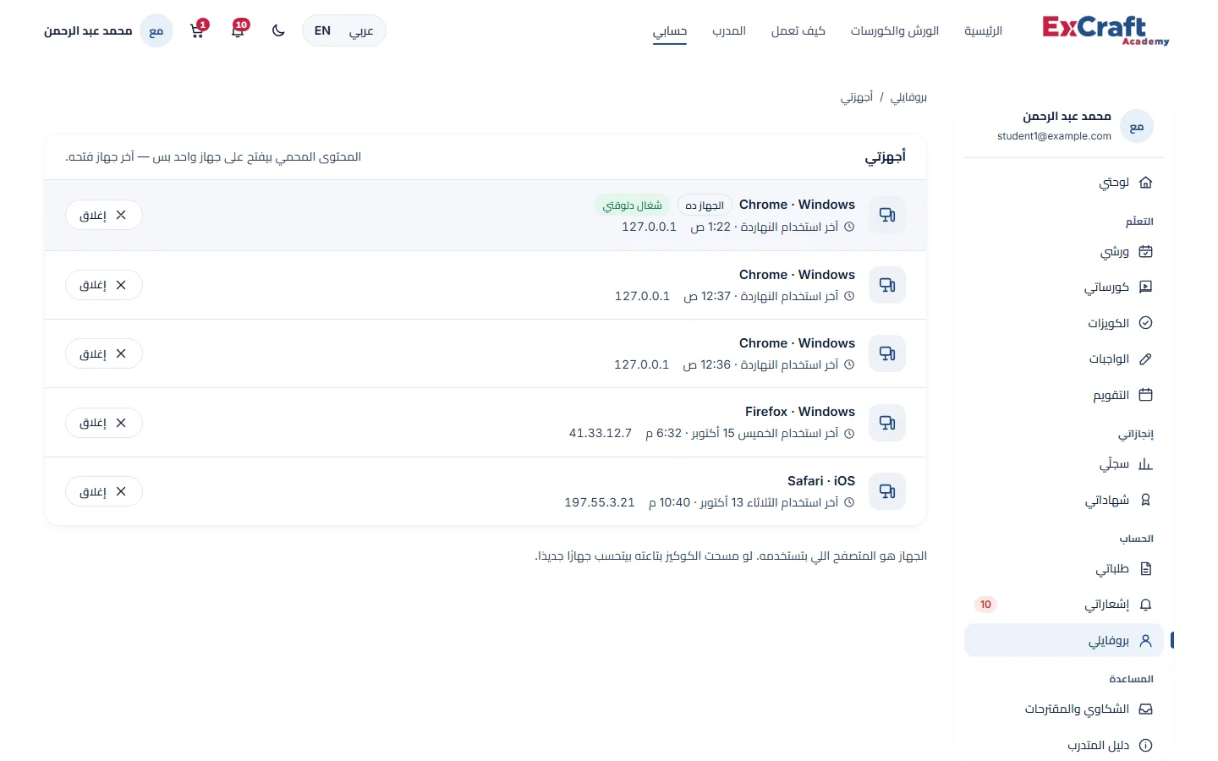Open الورش والكورسات in top navigation
1218x761 pixels.
click(895, 31)
